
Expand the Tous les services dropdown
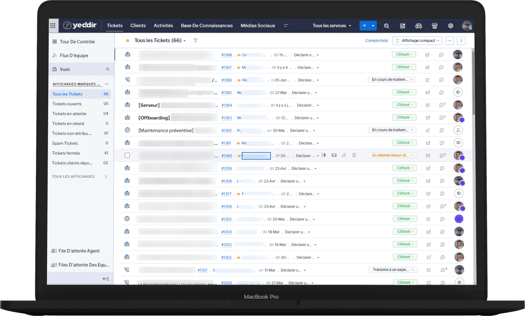tap(332, 26)
